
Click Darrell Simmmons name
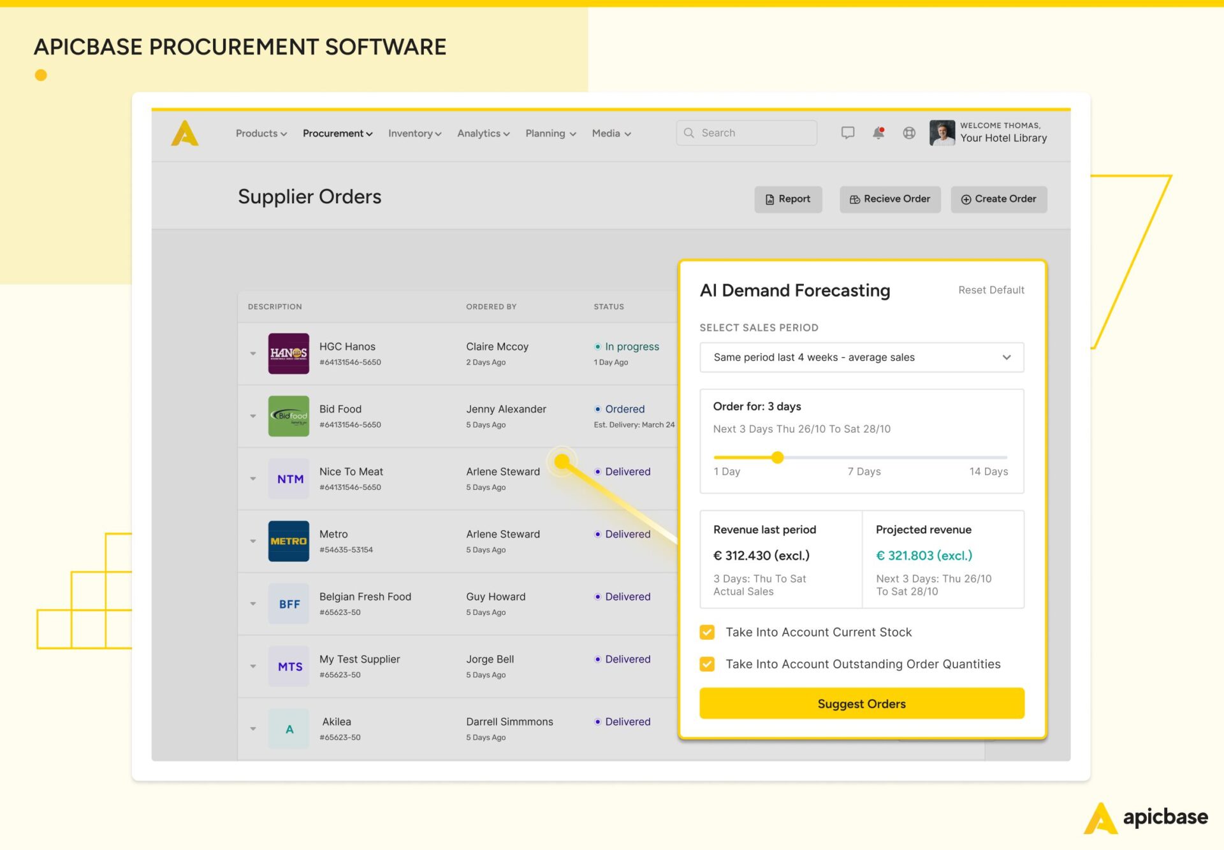tap(509, 721)
